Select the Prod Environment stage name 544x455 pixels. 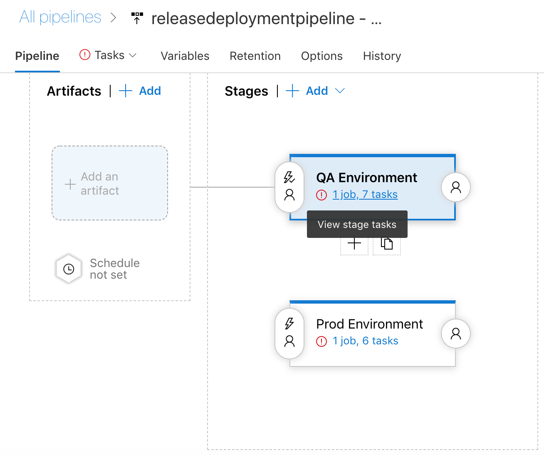[369, 324]
